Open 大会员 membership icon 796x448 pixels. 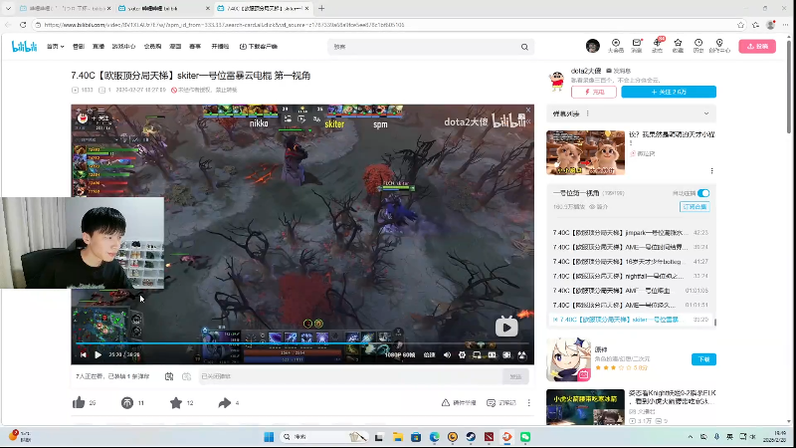pyautogui.click(x=615, y=46)
